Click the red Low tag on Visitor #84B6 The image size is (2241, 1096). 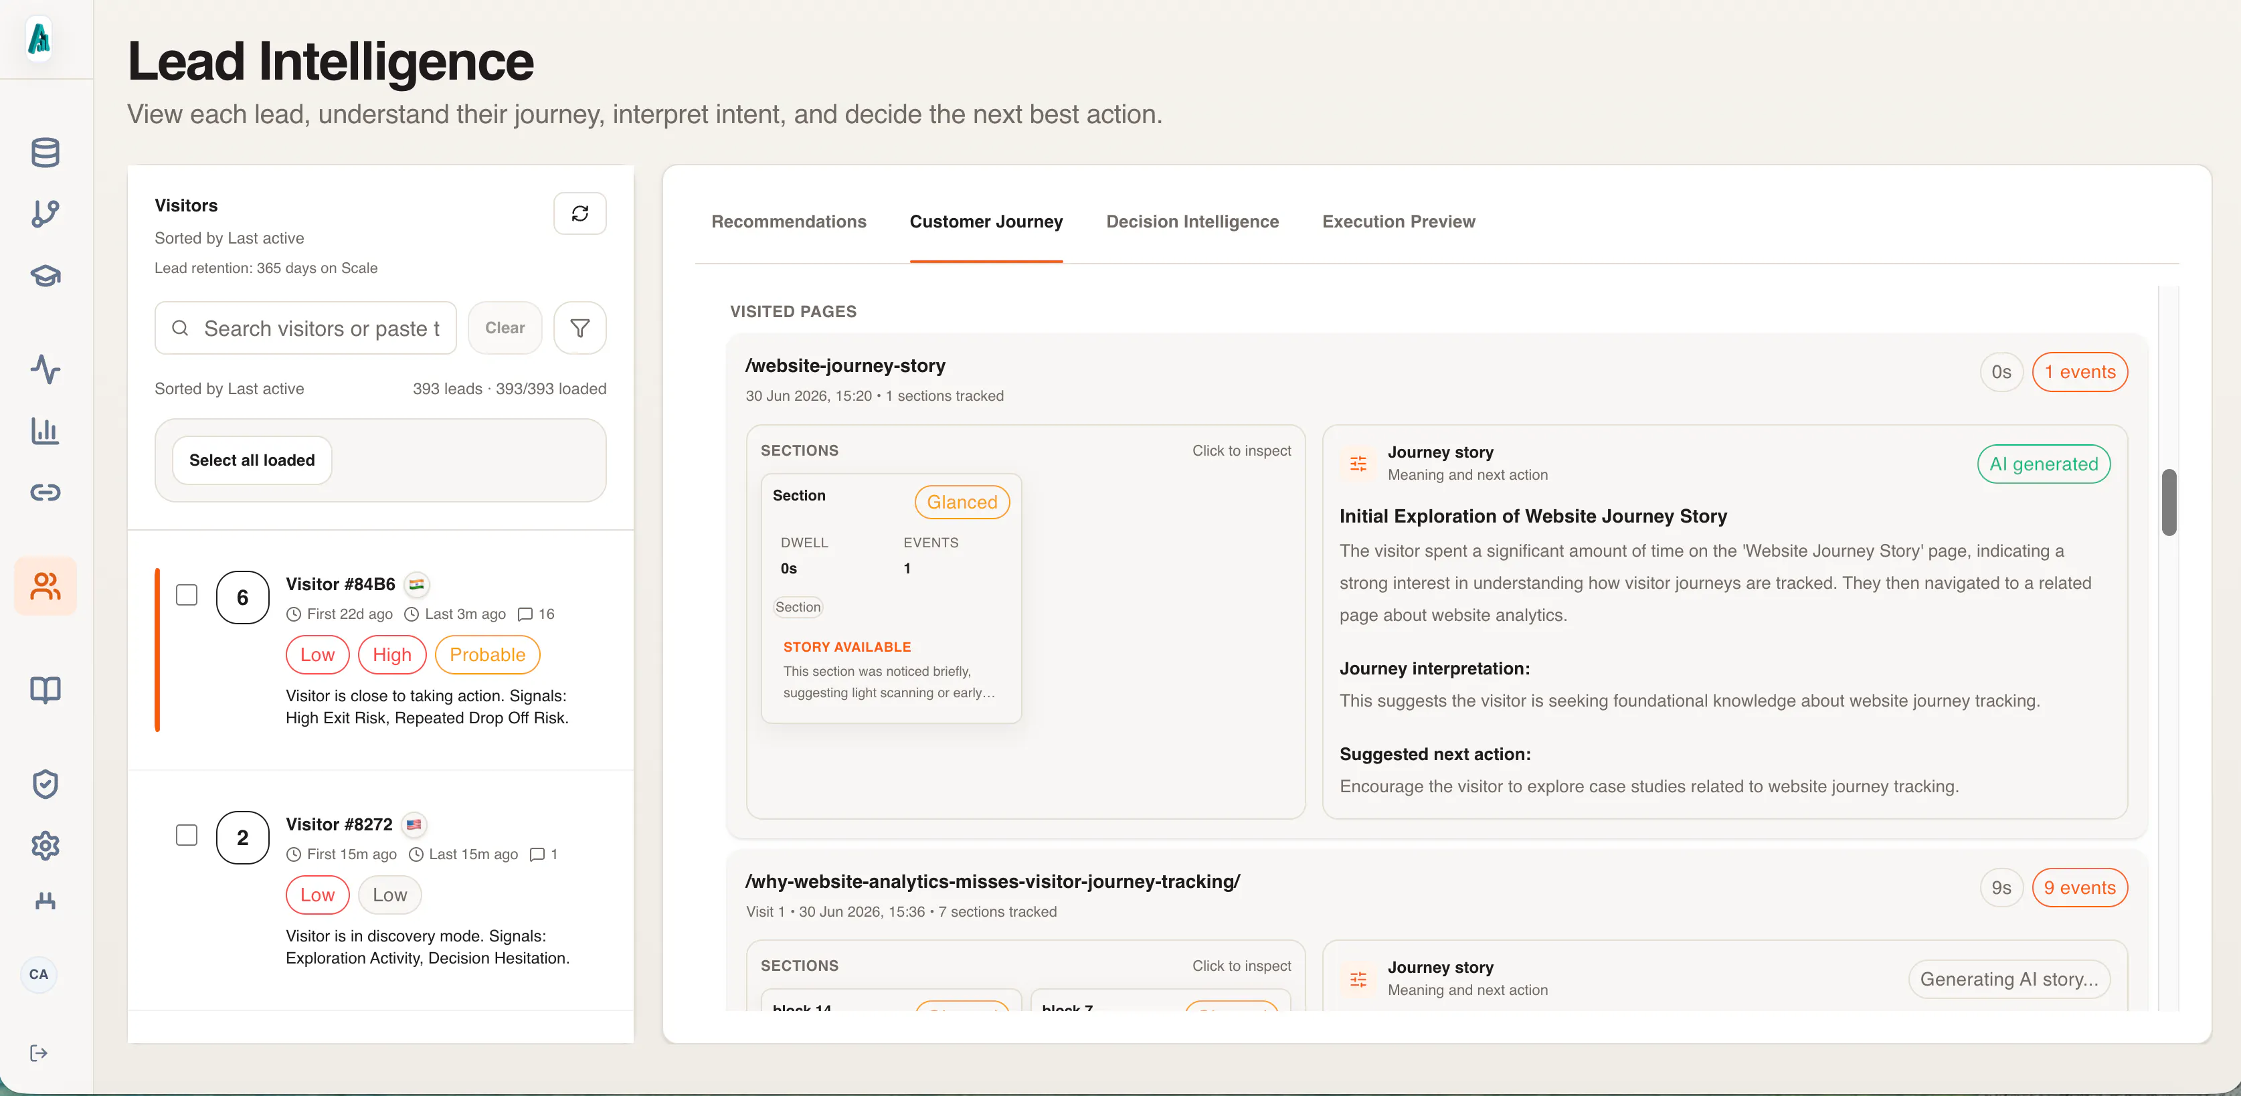click(318, 655)
